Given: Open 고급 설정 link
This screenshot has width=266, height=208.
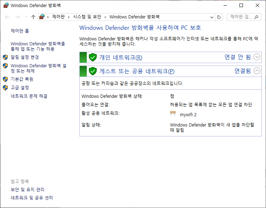Looking at the screenshot, I should click(20, 88).
